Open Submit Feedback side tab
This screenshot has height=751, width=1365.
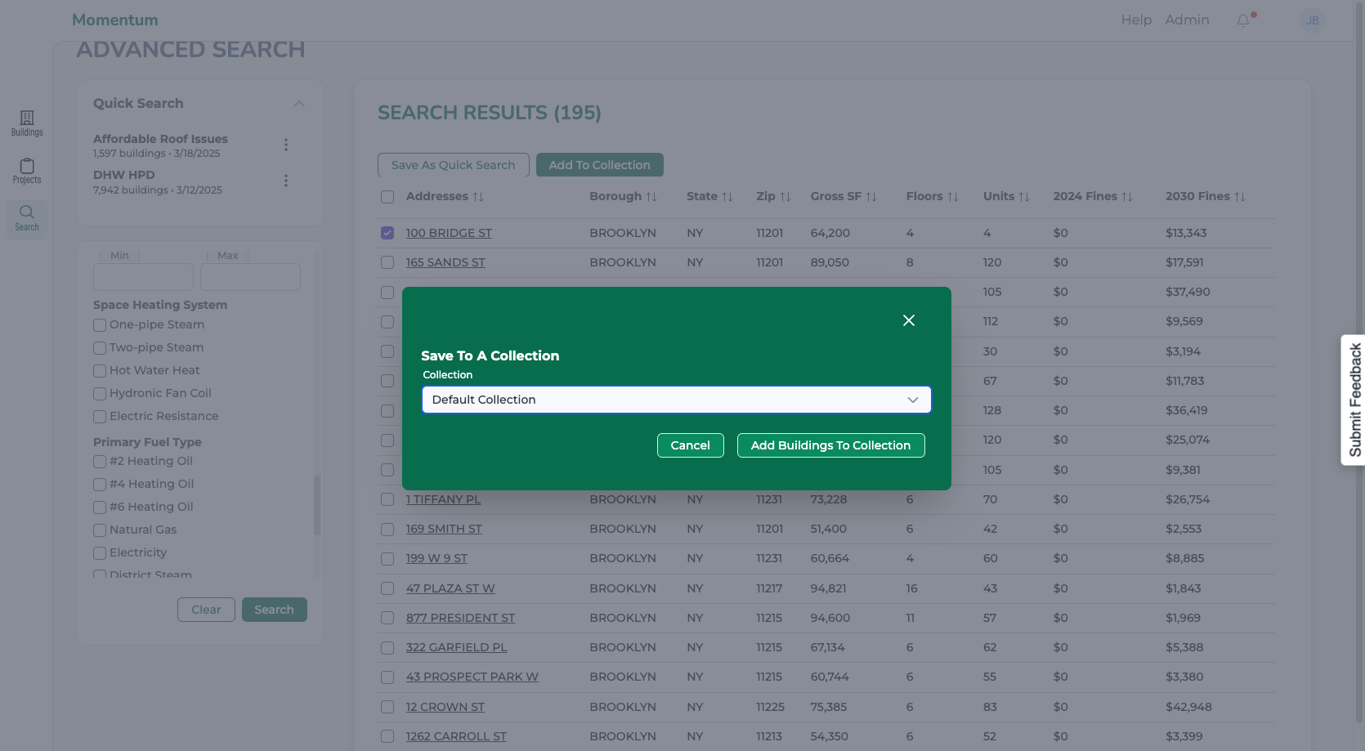1354,400
